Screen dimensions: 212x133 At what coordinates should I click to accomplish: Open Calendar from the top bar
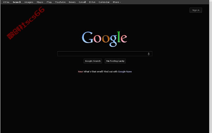[x=104, y=2]
